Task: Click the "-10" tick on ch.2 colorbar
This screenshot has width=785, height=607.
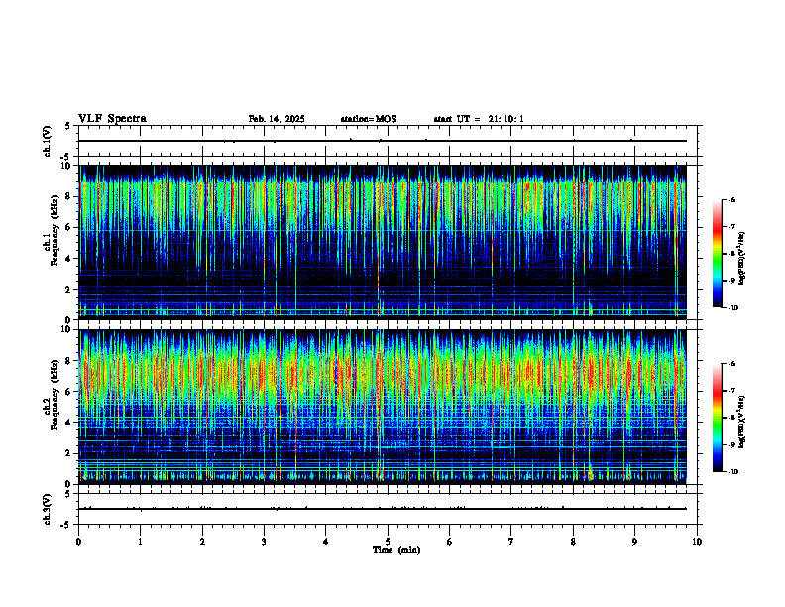Action: click(x=732, y=471)
